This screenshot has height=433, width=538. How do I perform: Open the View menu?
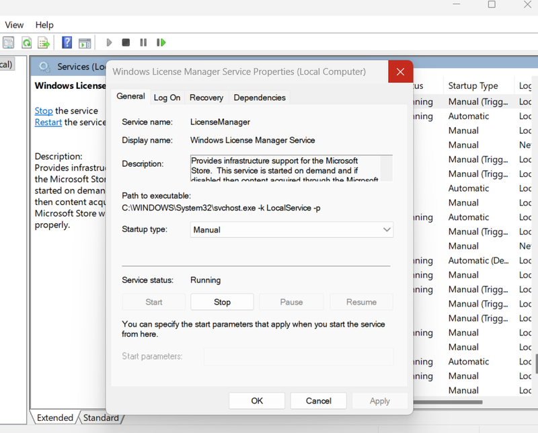(x=14, y=25)
